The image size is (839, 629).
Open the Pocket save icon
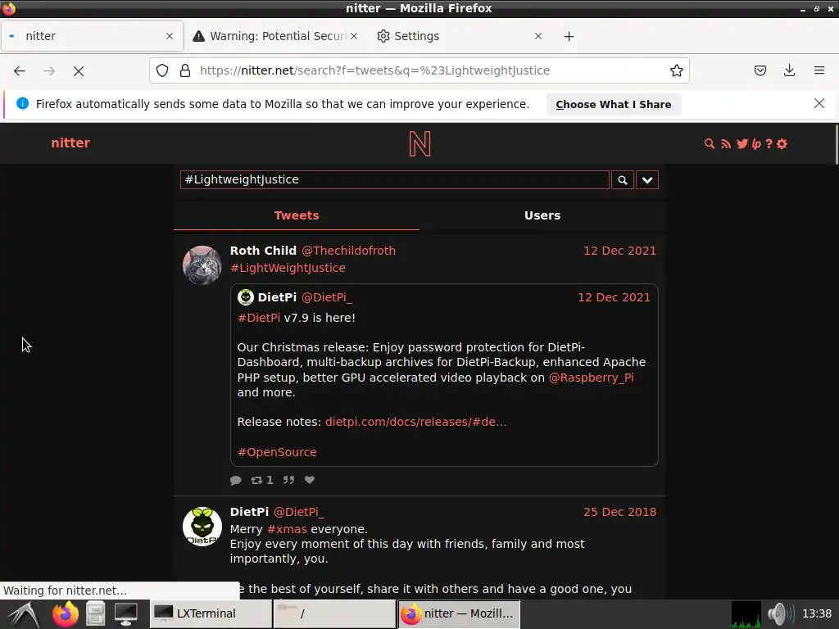tap(760, 70)
